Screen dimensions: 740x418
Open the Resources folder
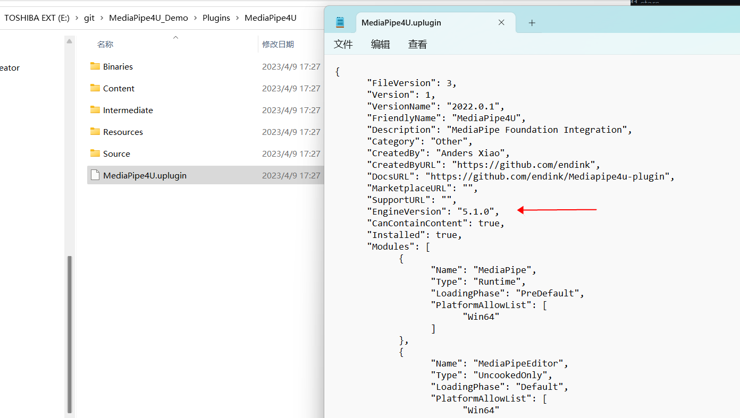click(x=123, y=132)
